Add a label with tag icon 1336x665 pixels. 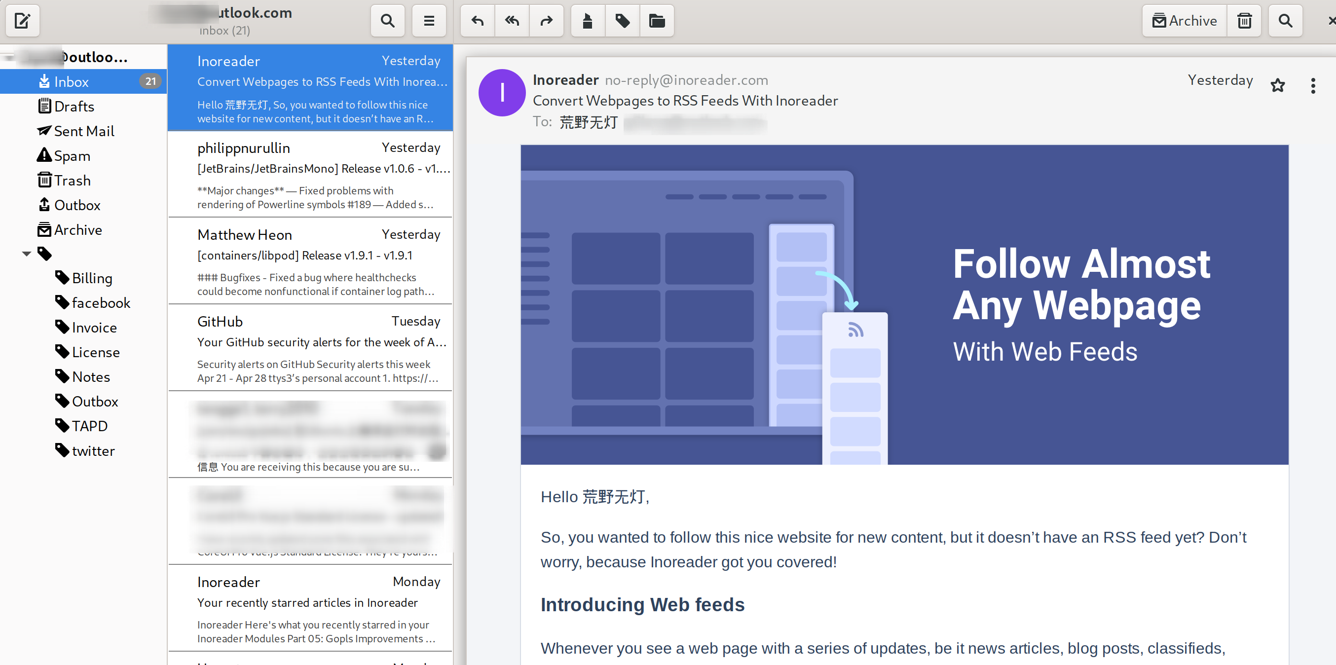click(x=622, y=21)
